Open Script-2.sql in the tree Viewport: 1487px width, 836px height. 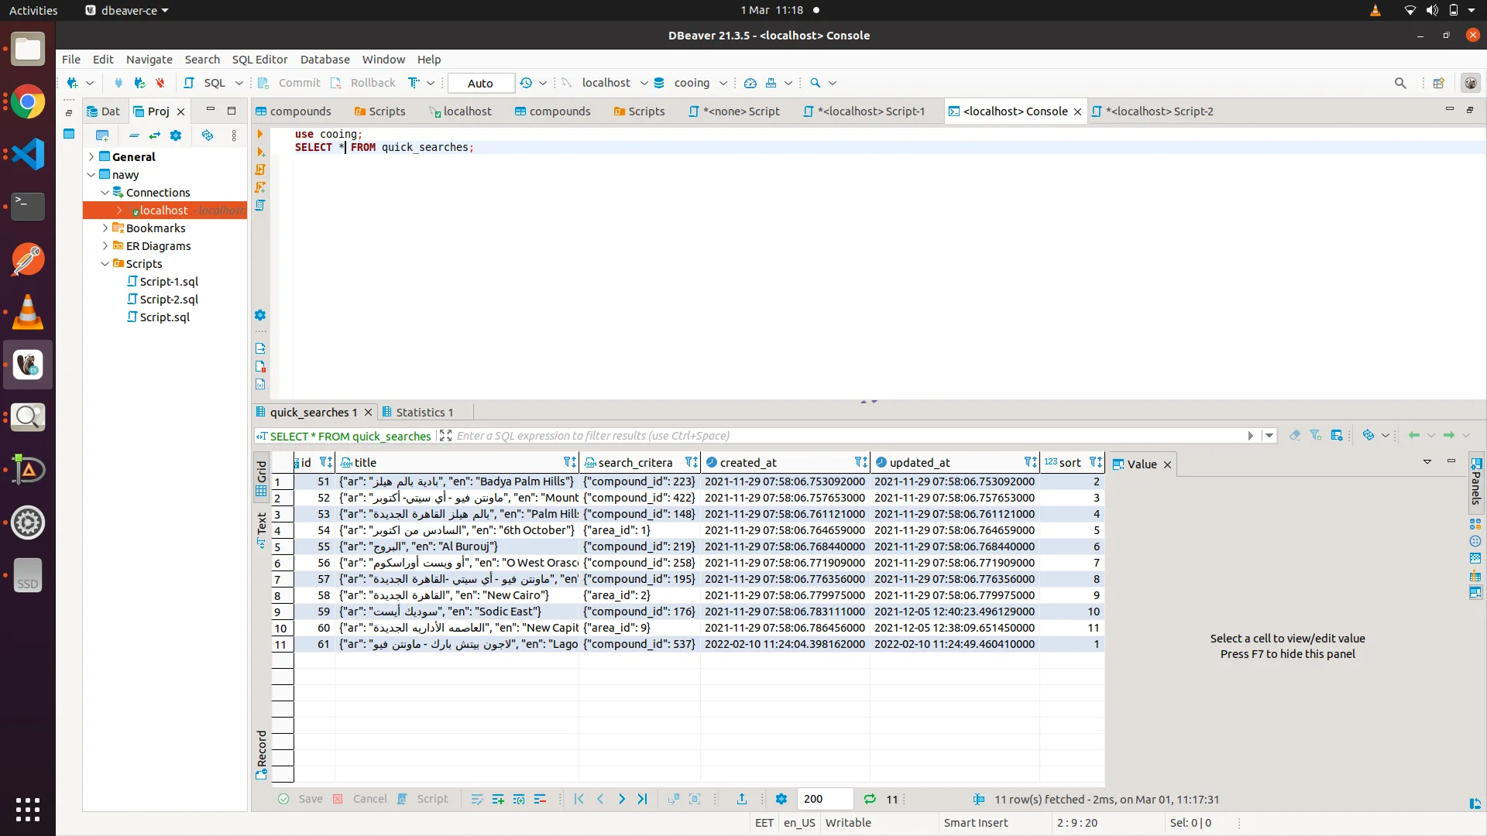point(169,300)
